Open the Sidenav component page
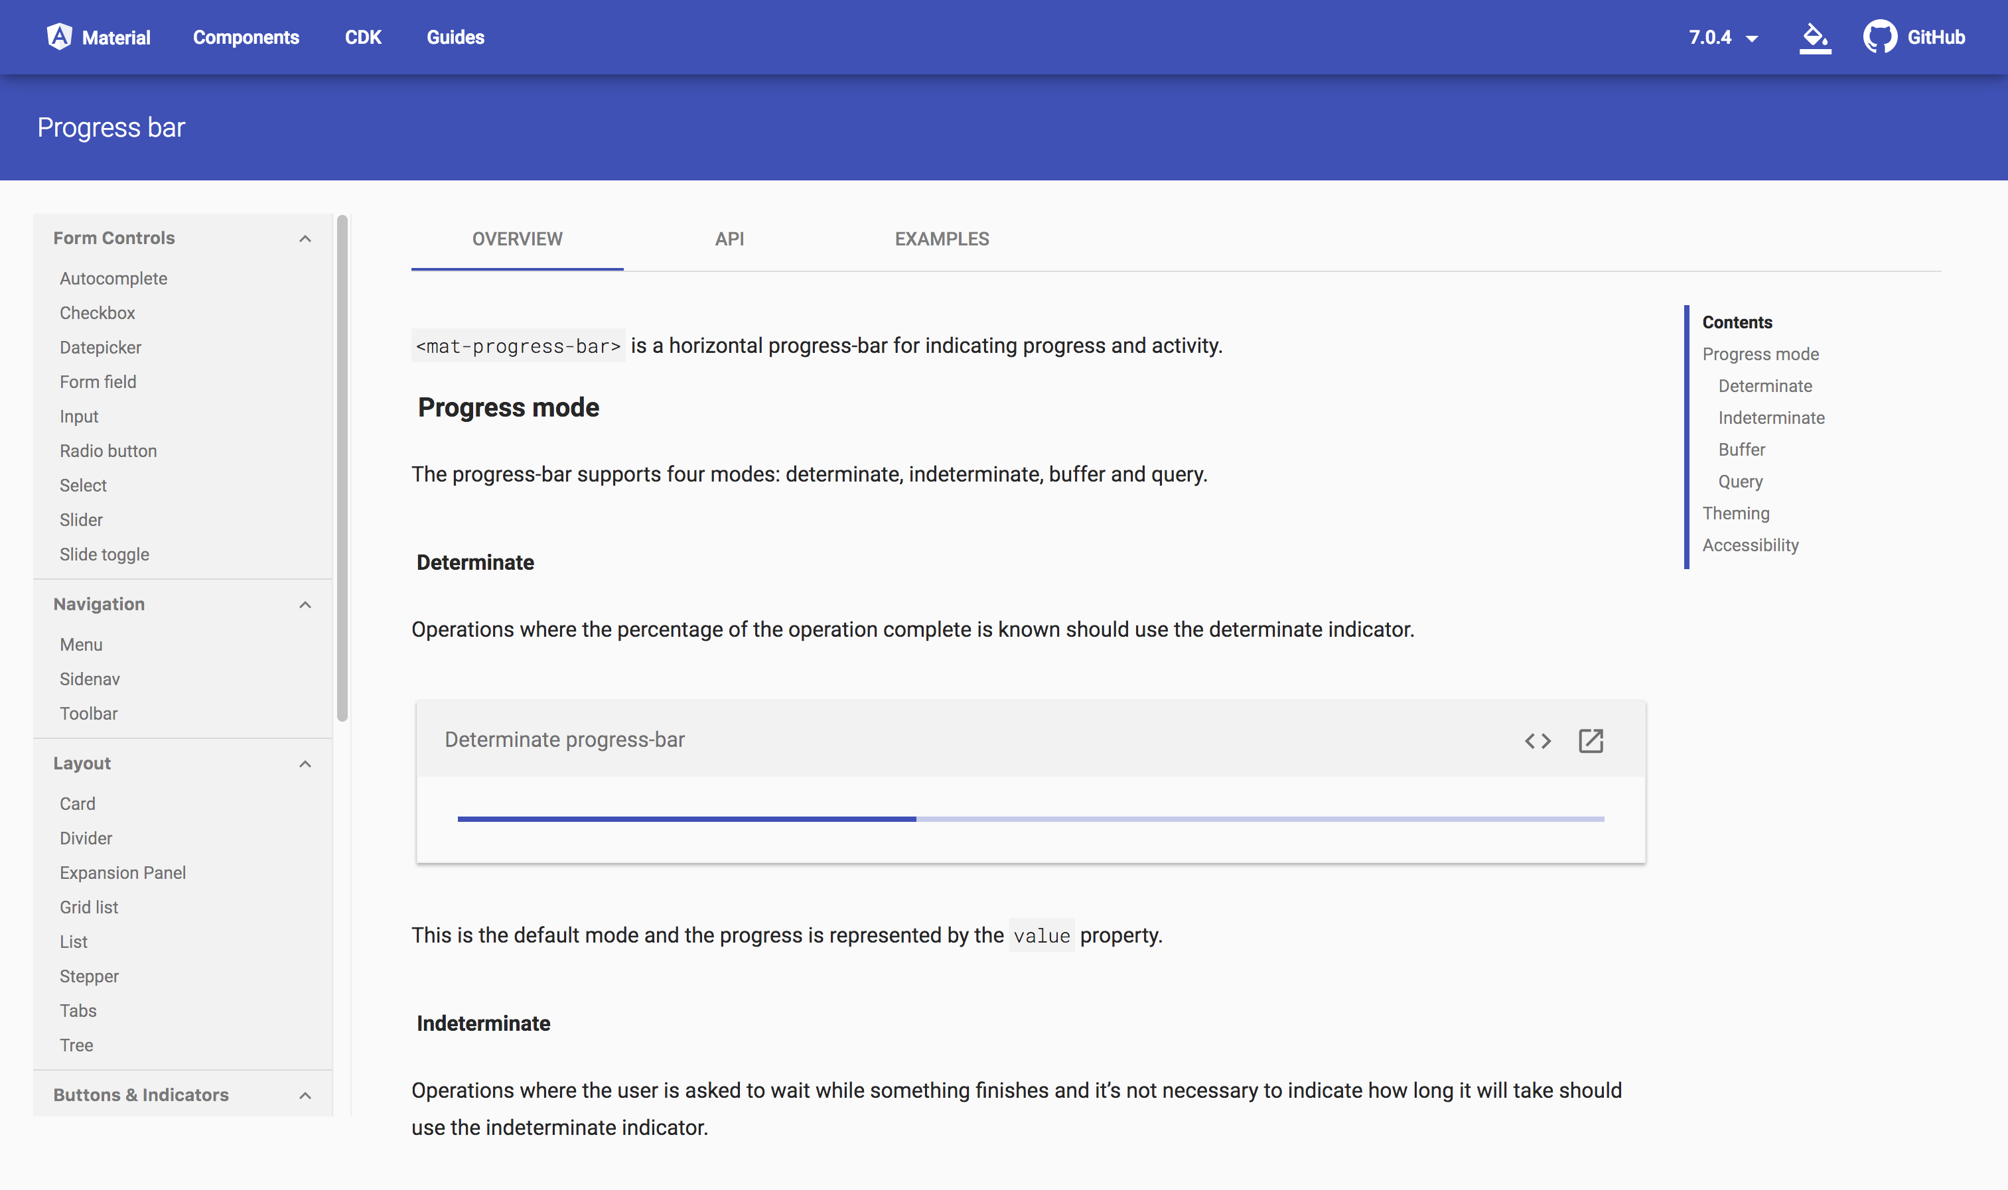 coord(90,679)
